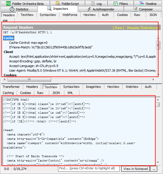Screen dimensions: 163x174
Task: Select the Inspectors tab
Action: (58, 9)
